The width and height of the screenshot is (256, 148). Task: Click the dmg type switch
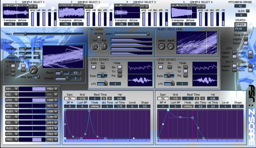coord(37,77)
